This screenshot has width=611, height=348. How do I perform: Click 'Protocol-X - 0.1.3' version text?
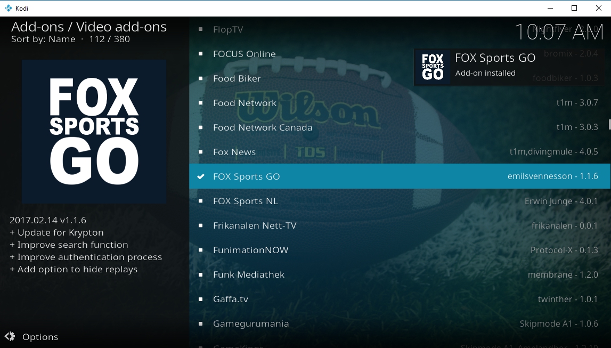[x=564, y=250]
